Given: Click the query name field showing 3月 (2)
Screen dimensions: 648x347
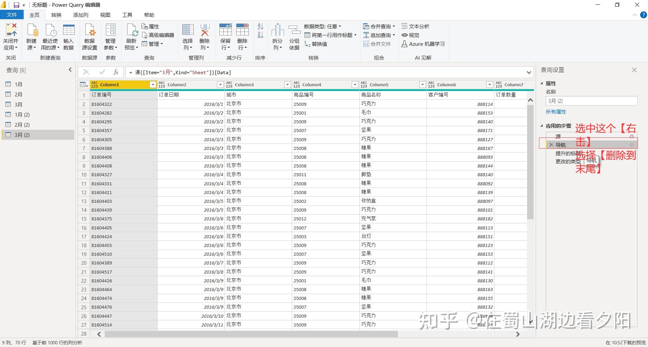Looking at the screenshot, I should coord(591,101).
